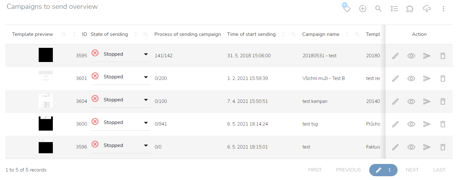Screen dimensions: 457x180
Task: Click the tag icon with badge
Action: [x=347, y=8]
